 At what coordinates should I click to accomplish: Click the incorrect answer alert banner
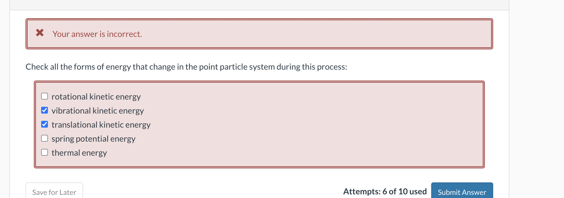tap(259, 33)
